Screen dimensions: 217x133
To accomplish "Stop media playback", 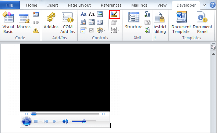I will [36, 121].
